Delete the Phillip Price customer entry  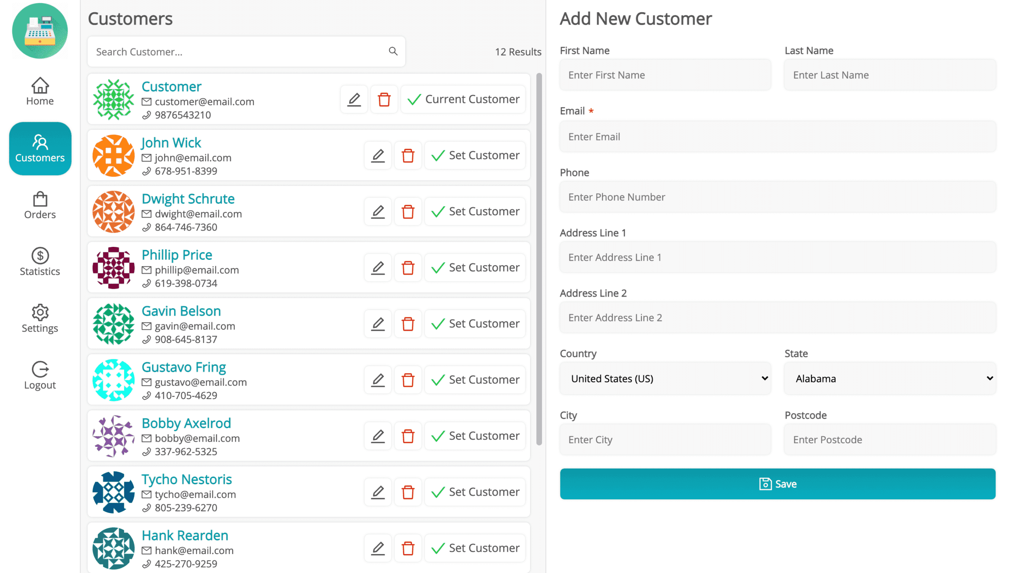coord(408,268)
